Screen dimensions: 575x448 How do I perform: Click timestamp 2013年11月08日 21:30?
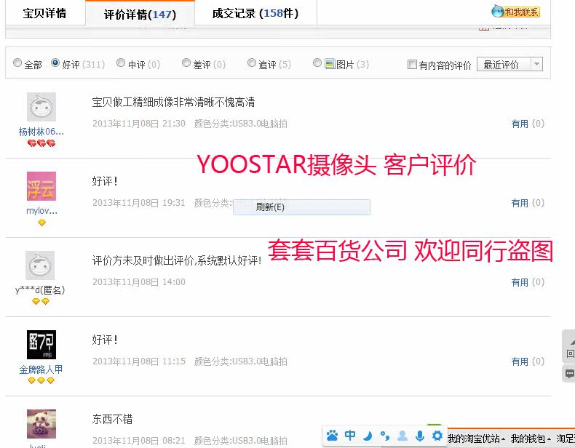(x=138, y=124)
